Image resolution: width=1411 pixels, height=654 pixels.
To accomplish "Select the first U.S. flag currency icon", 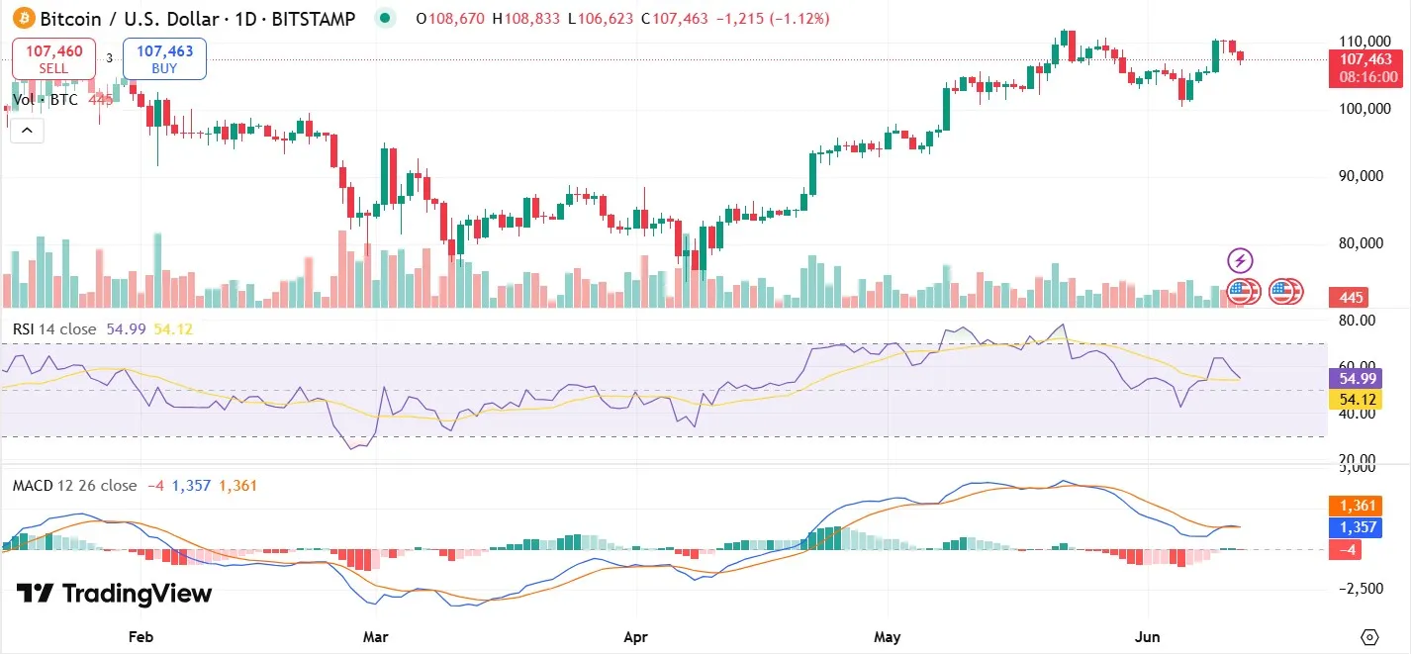I will pyautogui.click(x=1243, y=292).
